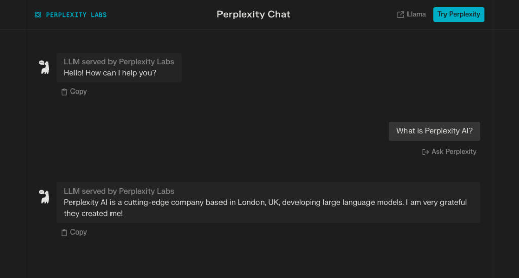Screen dimensions: 519x278
Task: Click the Try Perplexity button
Action: (458, 15)
